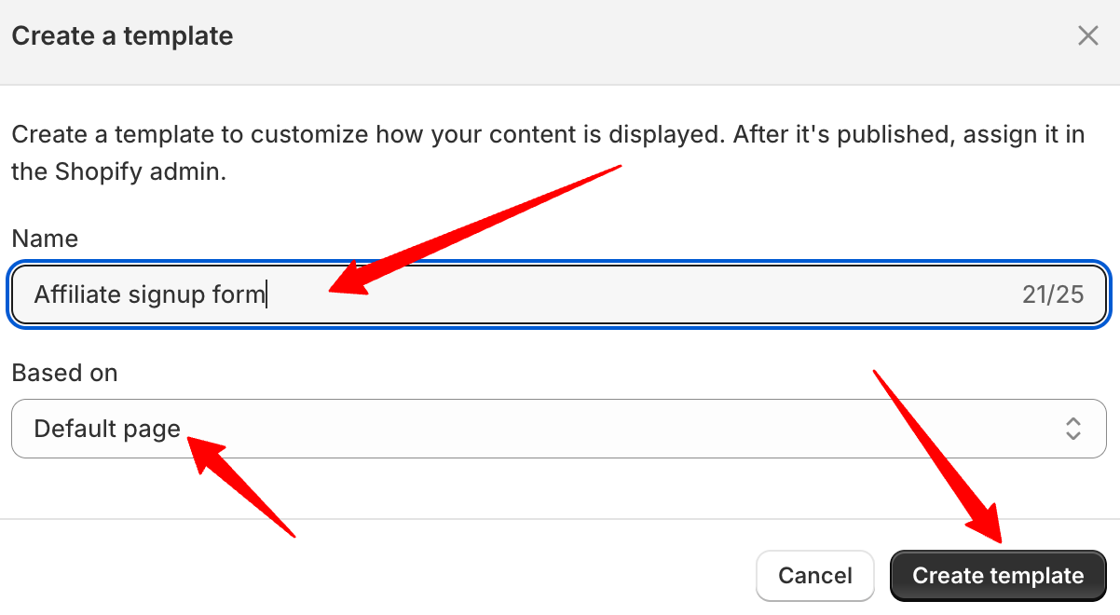This screenshot has width=1120, height=615.
Task: Click the empty middle of Based on selector
Action: click(606, 429)
